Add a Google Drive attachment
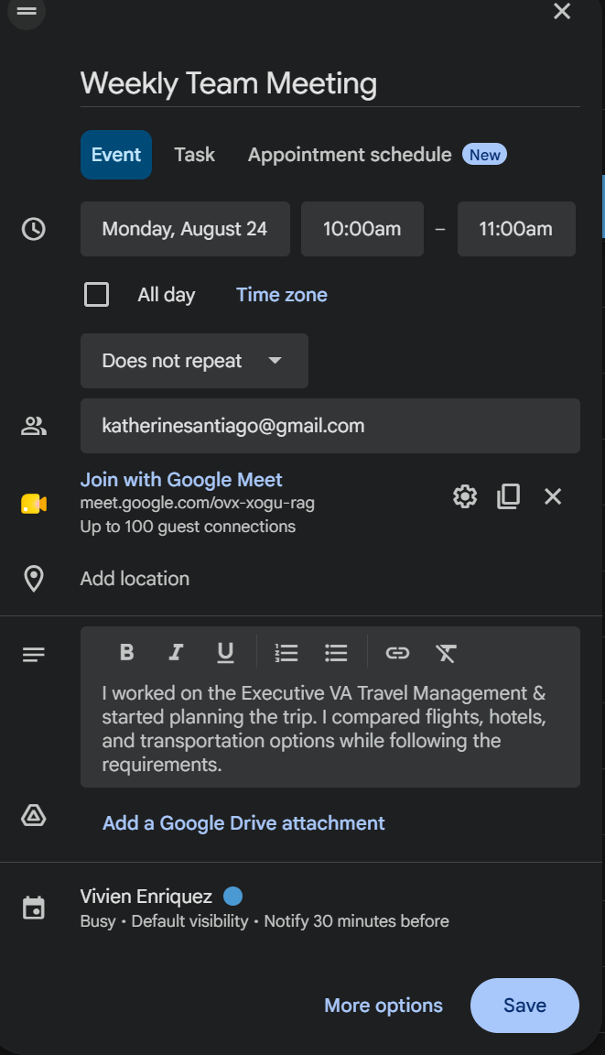This screenshot has width=605, height=1055. (243, 823)
